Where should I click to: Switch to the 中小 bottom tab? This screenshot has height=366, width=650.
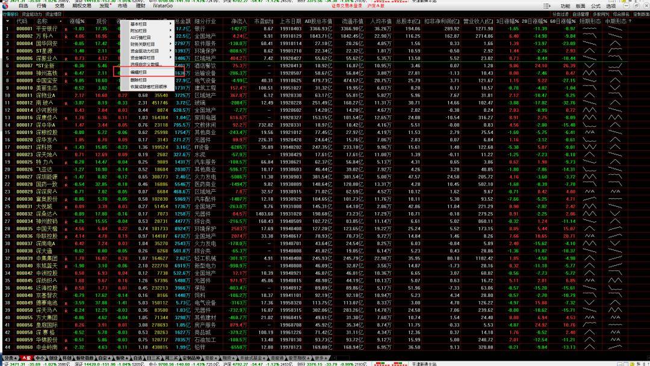[39, 358]
